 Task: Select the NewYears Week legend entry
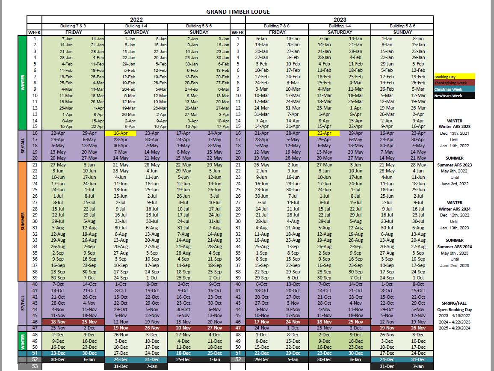tap(454, 95)
